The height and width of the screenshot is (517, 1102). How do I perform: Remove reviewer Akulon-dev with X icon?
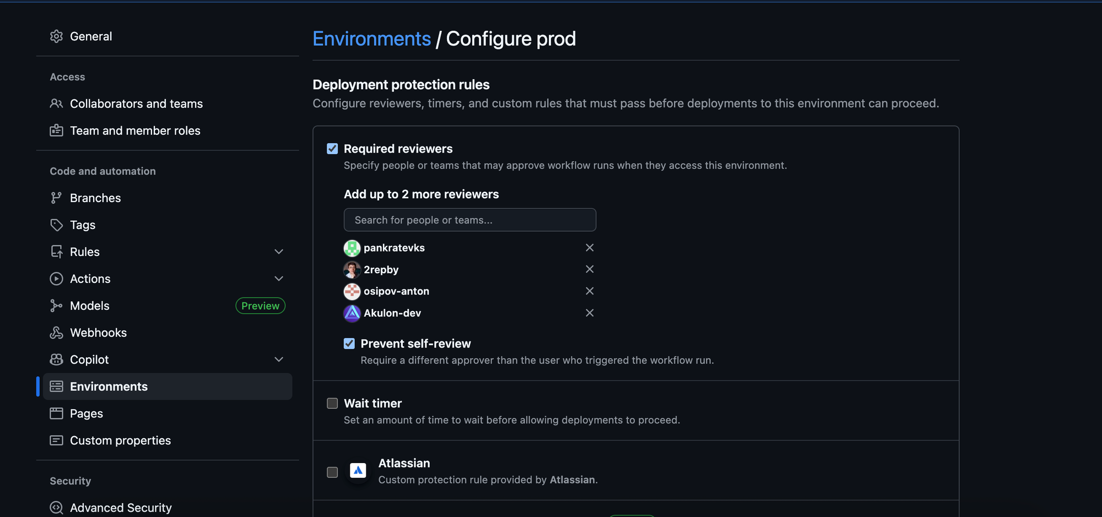(590, 313)
